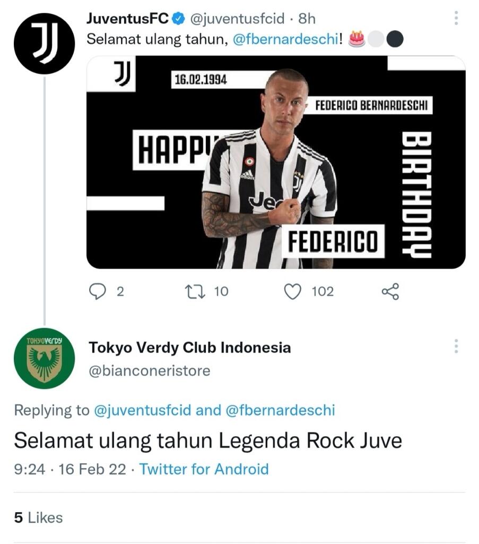Click the blue verified badge
Screen dimensions: 479x544
(179, 19)
